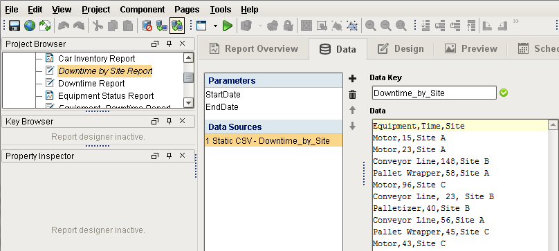The width and height of the screenshot is (559, 251).
Task: Click the blue triangle shape tool icon
Action: pyautogui.click(x=351, y=26)
